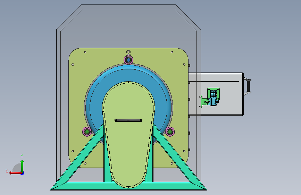This screenshot has width=301, height=195.
Task: Click the black slot handle on the belt guard
Action: click(128, 120)
